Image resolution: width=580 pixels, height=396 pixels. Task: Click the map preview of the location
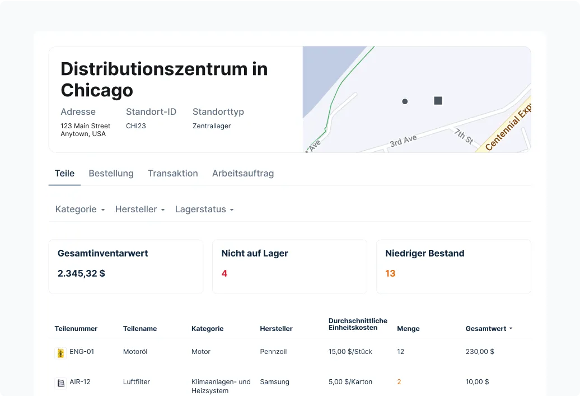click(x=417, y=99)
